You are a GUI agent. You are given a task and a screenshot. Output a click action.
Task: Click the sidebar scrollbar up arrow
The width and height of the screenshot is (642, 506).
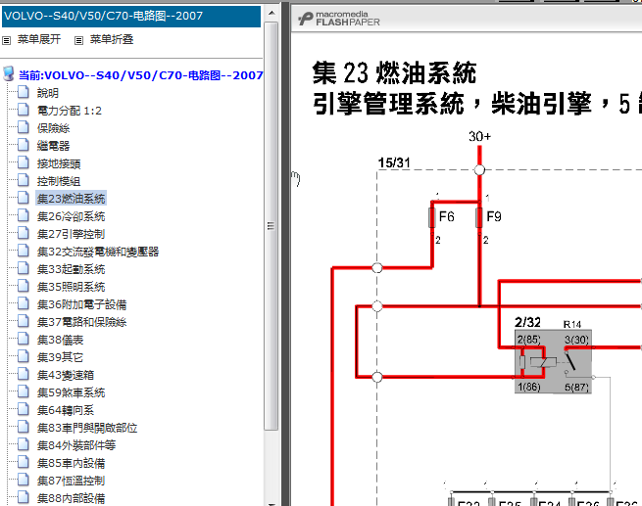[272, 13]
